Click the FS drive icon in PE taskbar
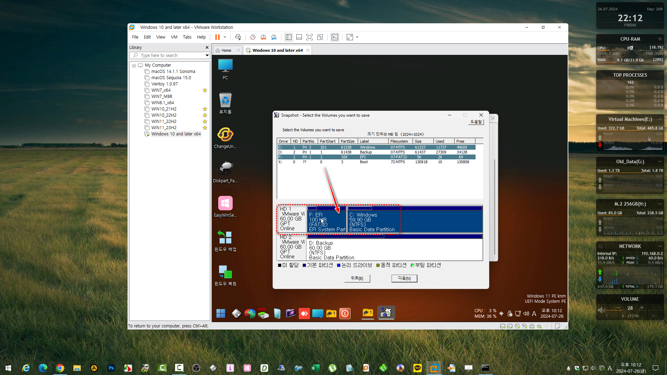 pyautogui.click(x=263, y=314)
